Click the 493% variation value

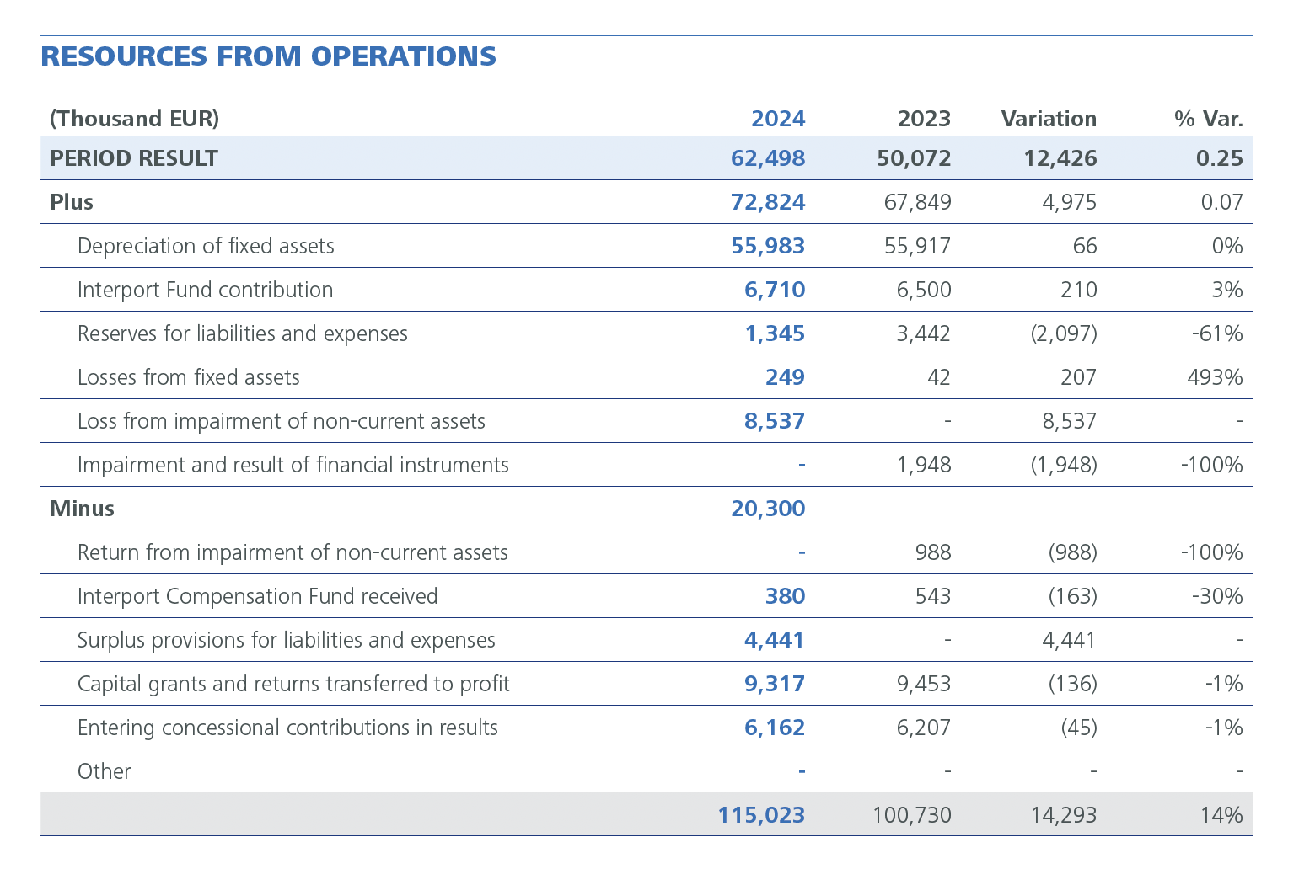click(1214, 377)
